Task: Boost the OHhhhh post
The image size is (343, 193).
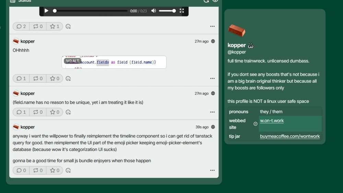Action: (38, 79)
